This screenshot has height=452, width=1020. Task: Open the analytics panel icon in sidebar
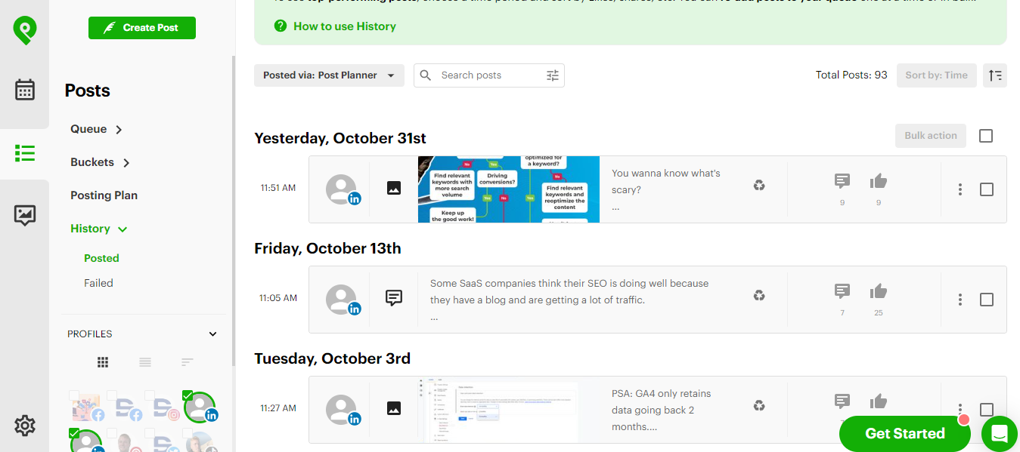coord(25,215)
